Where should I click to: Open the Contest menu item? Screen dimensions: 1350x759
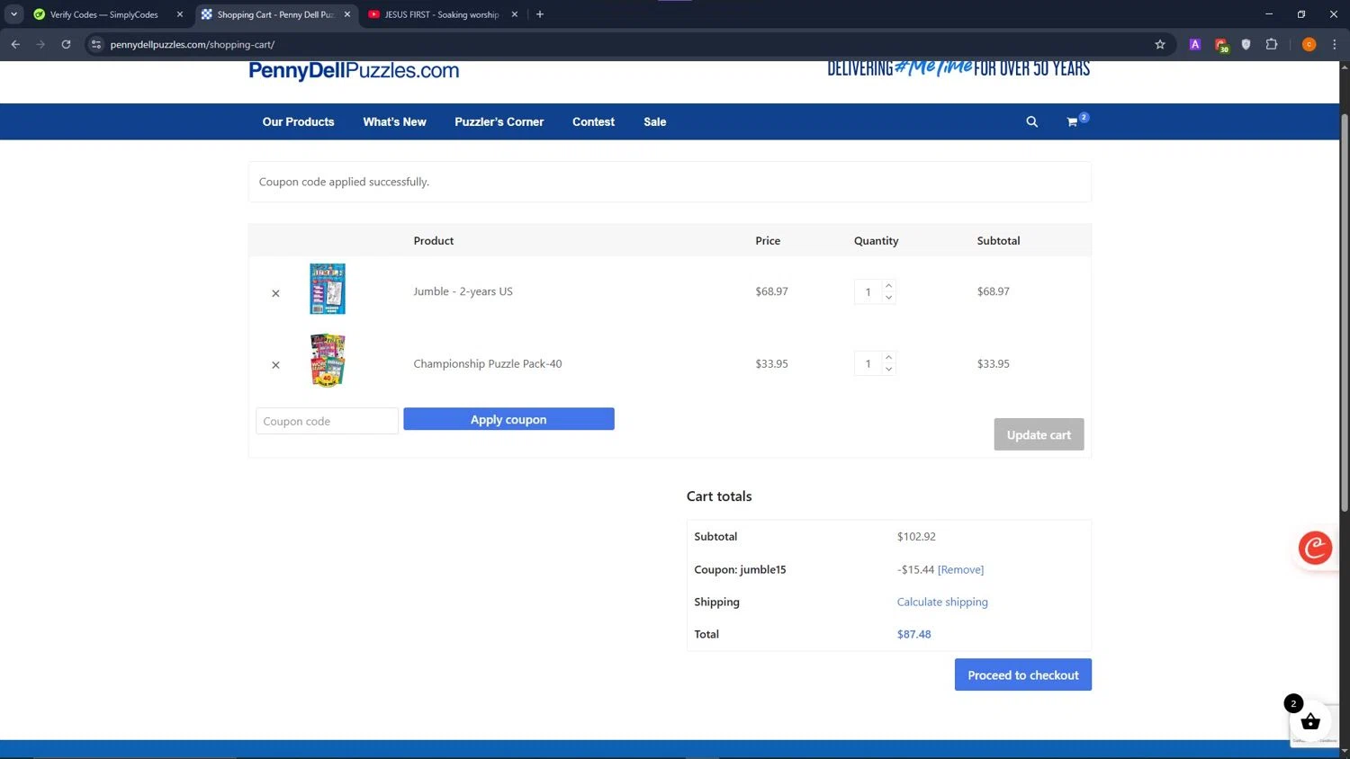[x=593, y=122]
